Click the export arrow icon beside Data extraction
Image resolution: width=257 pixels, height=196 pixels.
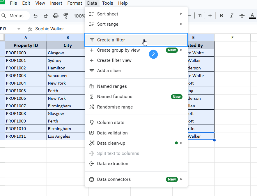[92, 164]
